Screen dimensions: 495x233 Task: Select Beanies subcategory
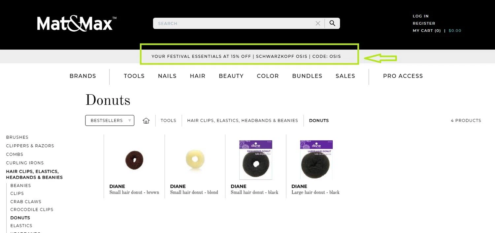[x=20, y=186]
